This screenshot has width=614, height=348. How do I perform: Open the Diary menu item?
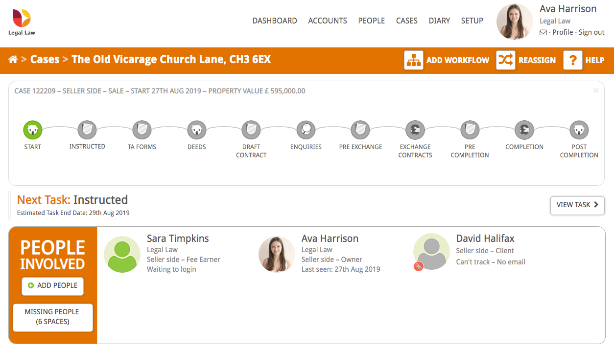(439, 21)
